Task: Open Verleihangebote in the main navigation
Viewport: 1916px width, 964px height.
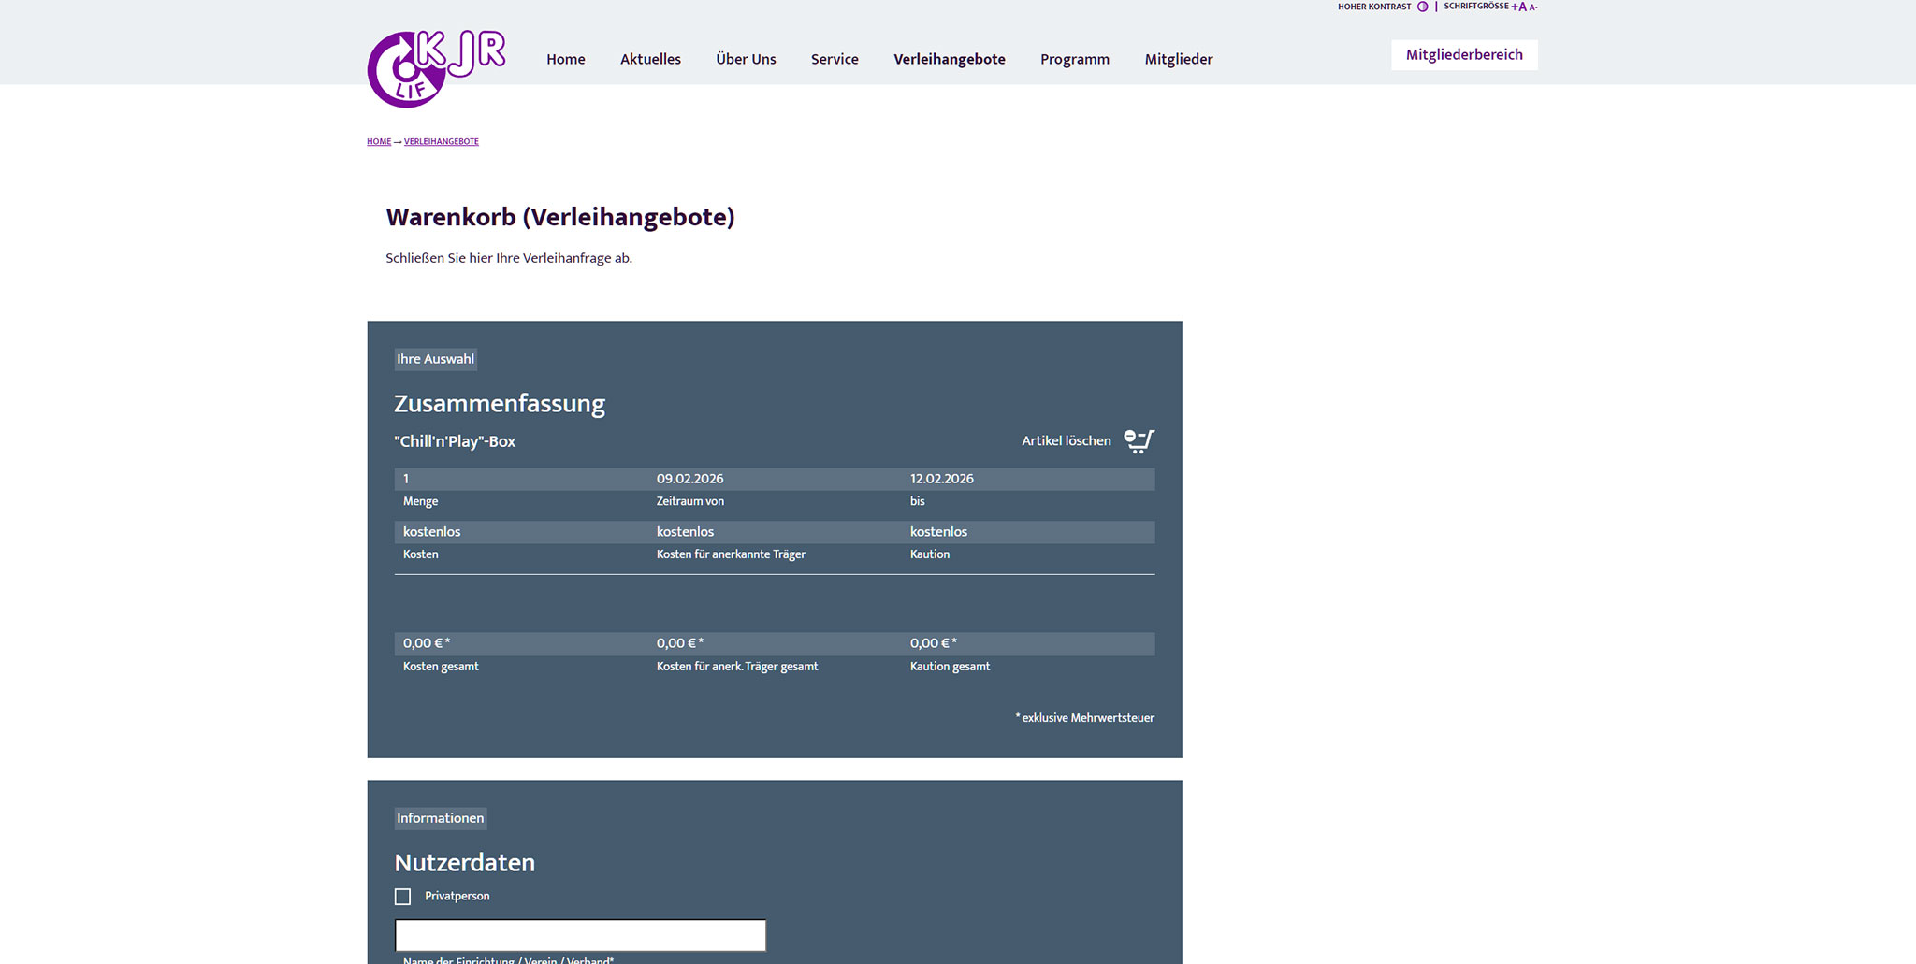Action: (x=949, y=59)
